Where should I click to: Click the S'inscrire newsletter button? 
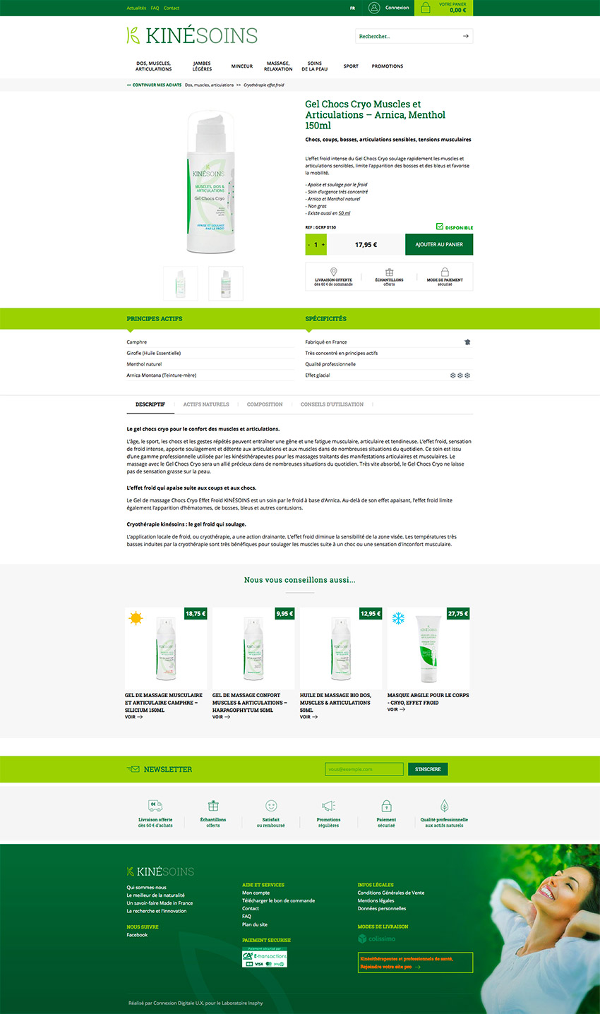tap(428, 769)
